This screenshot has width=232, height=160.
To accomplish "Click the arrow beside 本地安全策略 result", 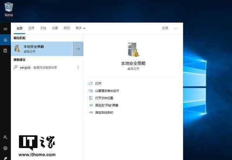I will (x=78, y=49).
